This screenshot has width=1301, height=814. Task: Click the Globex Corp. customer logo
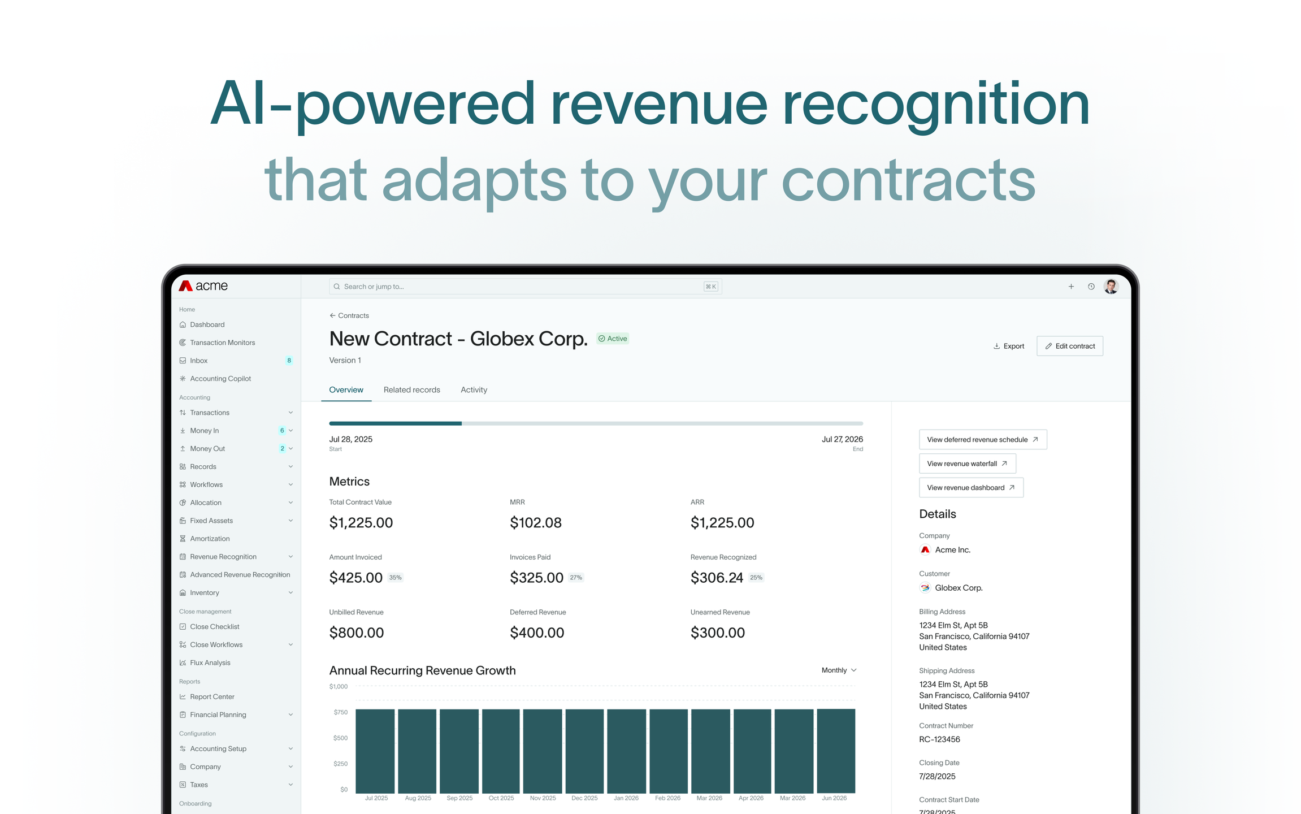(x=925, y=588)
